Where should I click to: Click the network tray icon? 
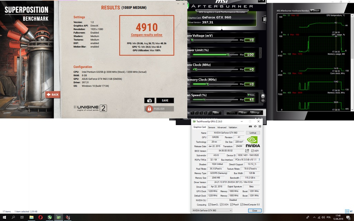click(319, 218)
